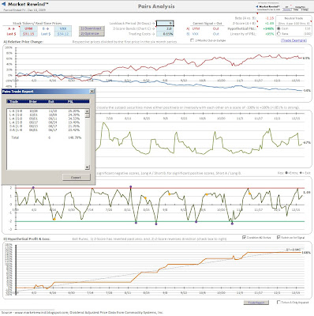Select the trade row with 34.53% P&L

(x=45, y=118)
